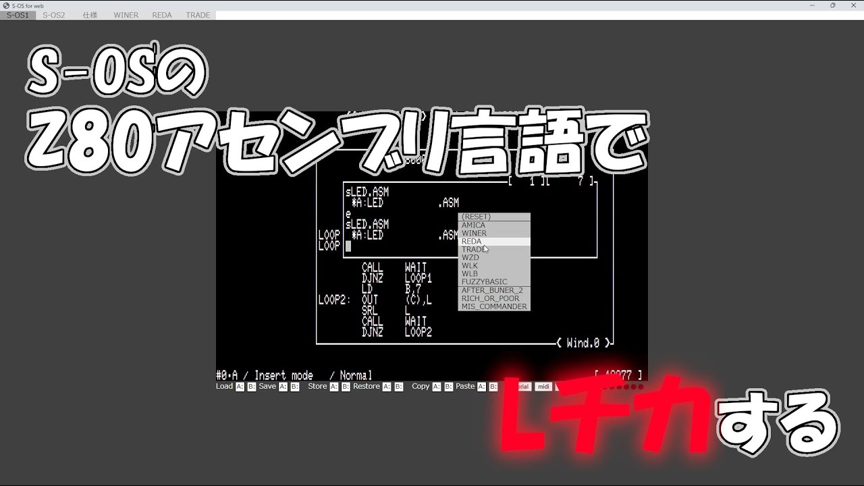Open the S-OS2 tab
This screenshot has height=486, width=864.
[x=54, y=15]
